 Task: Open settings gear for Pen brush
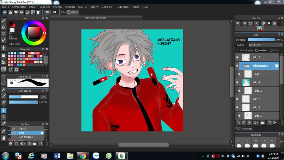point(42,133)
